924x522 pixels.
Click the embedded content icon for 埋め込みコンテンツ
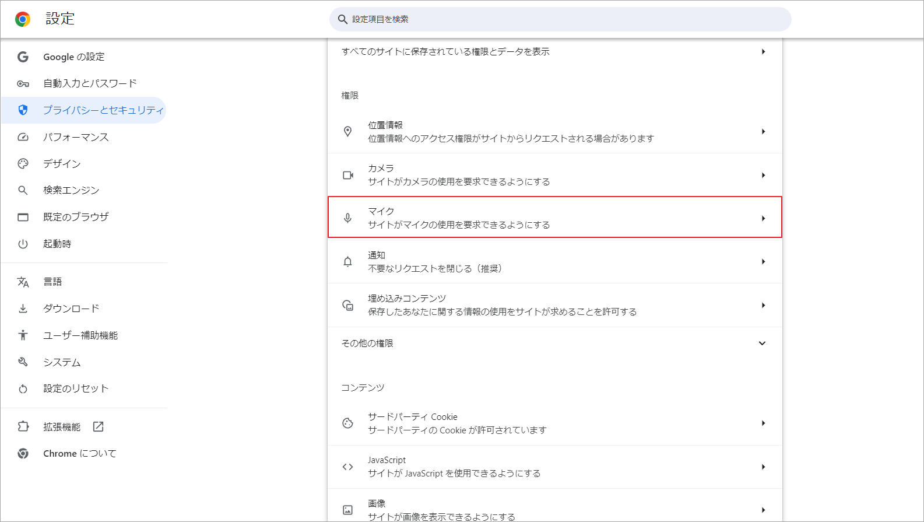click(347, 305)
